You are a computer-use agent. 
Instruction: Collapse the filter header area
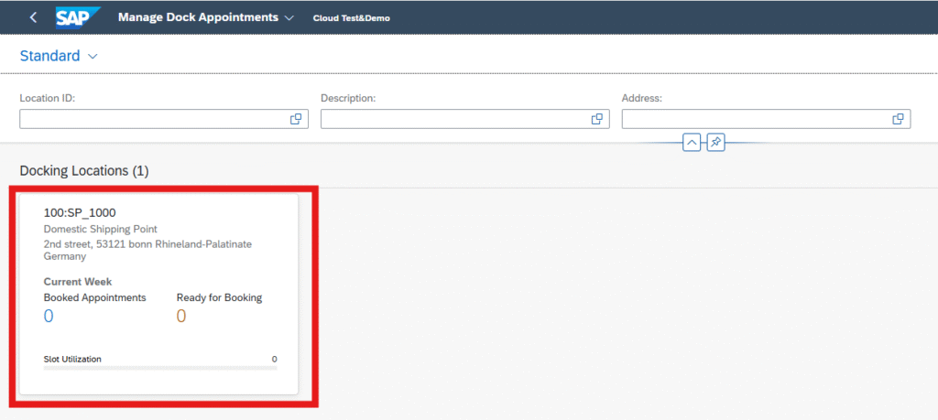(692, 143)
